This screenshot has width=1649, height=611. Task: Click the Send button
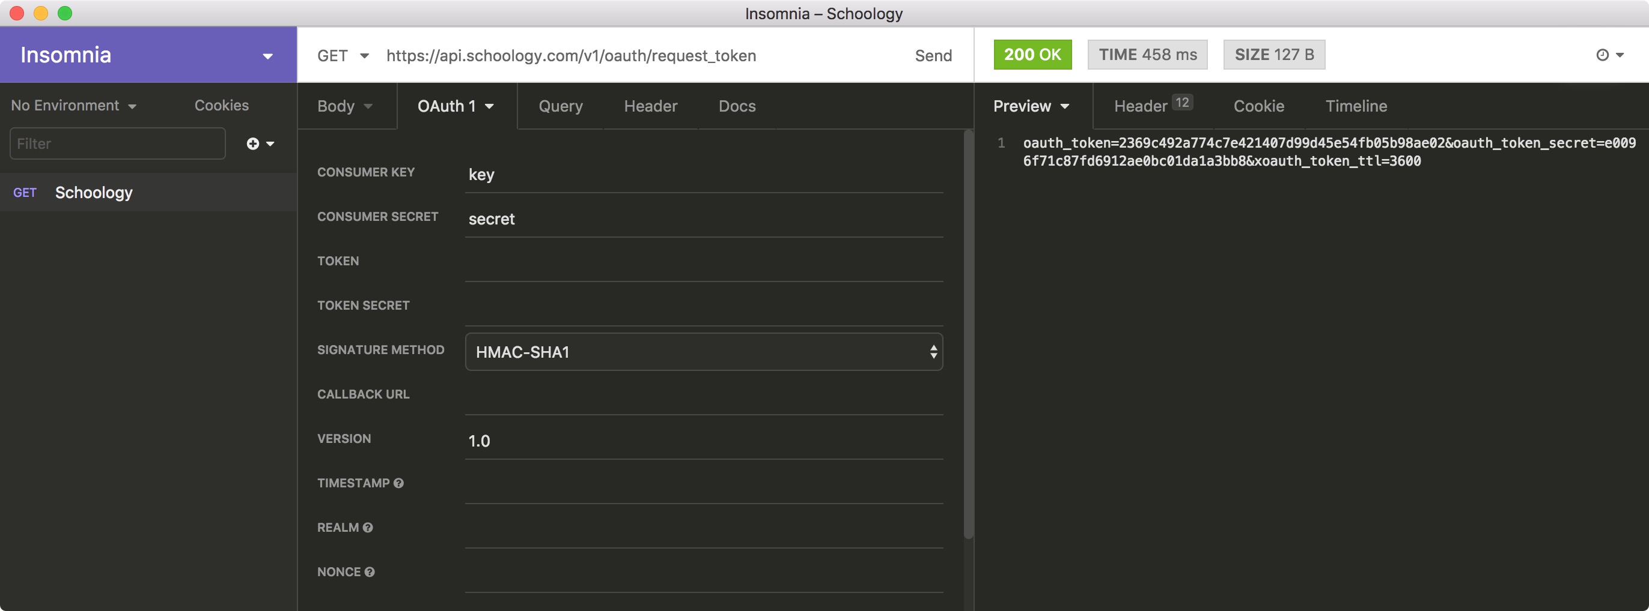[933, 56]
